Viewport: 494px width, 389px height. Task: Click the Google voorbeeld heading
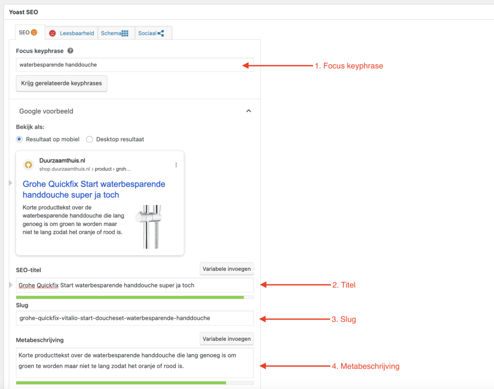tap(46, 111)
